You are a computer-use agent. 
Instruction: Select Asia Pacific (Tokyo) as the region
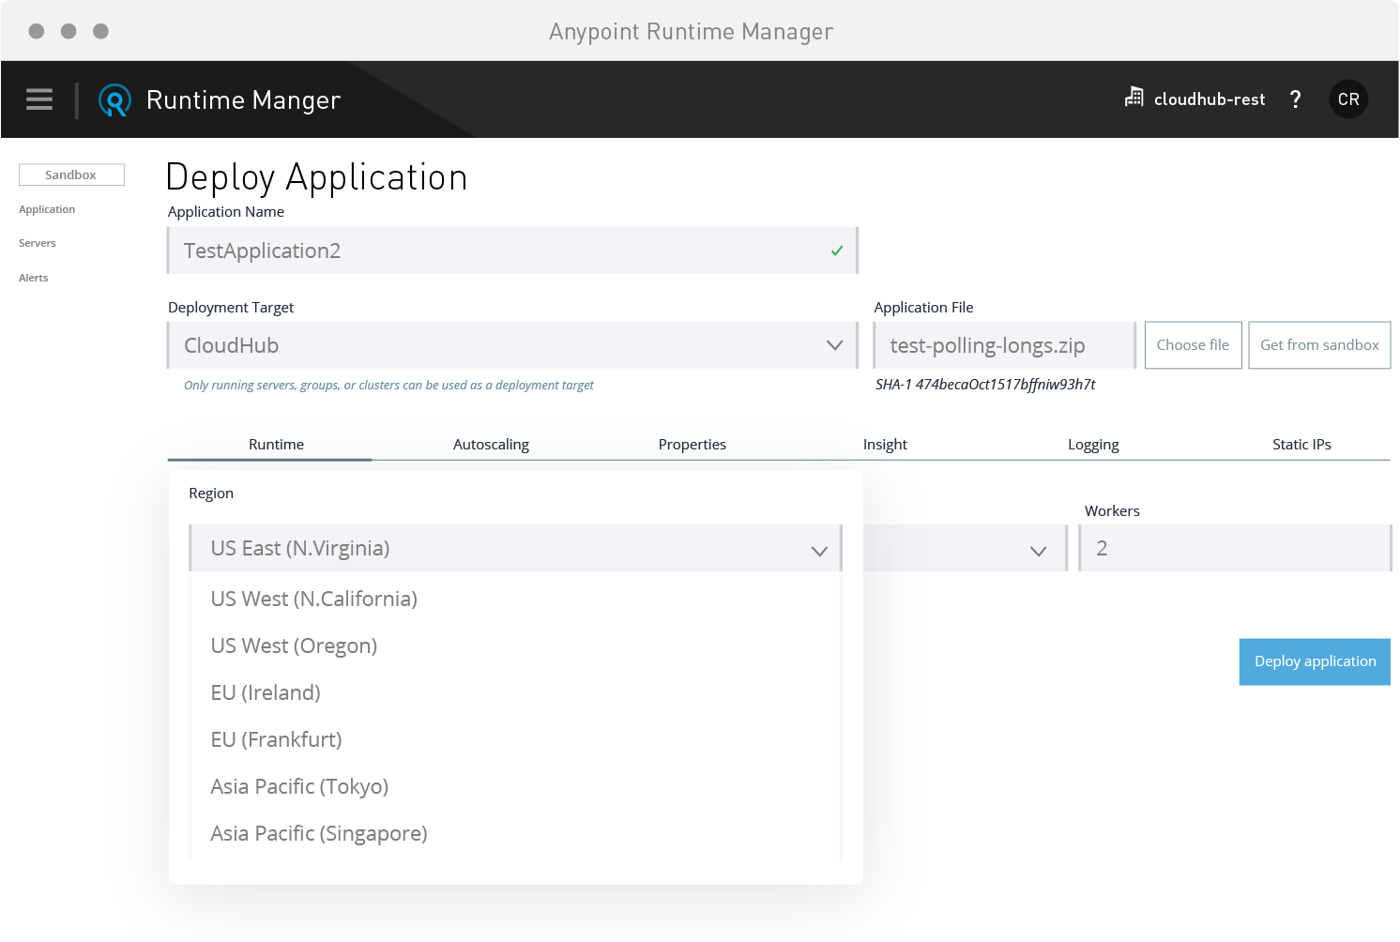click(299, 786)
